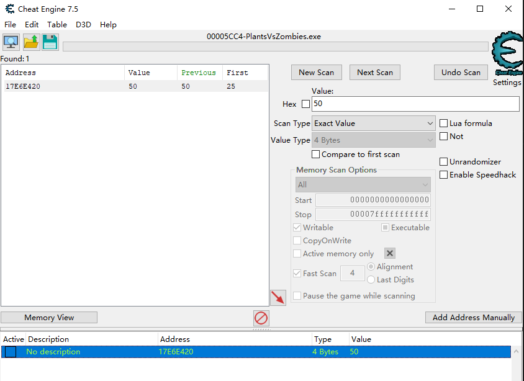The width and height of the screenshot is (524, 381).
Task: Click Add Address Manually
Action: click(474, 318)
